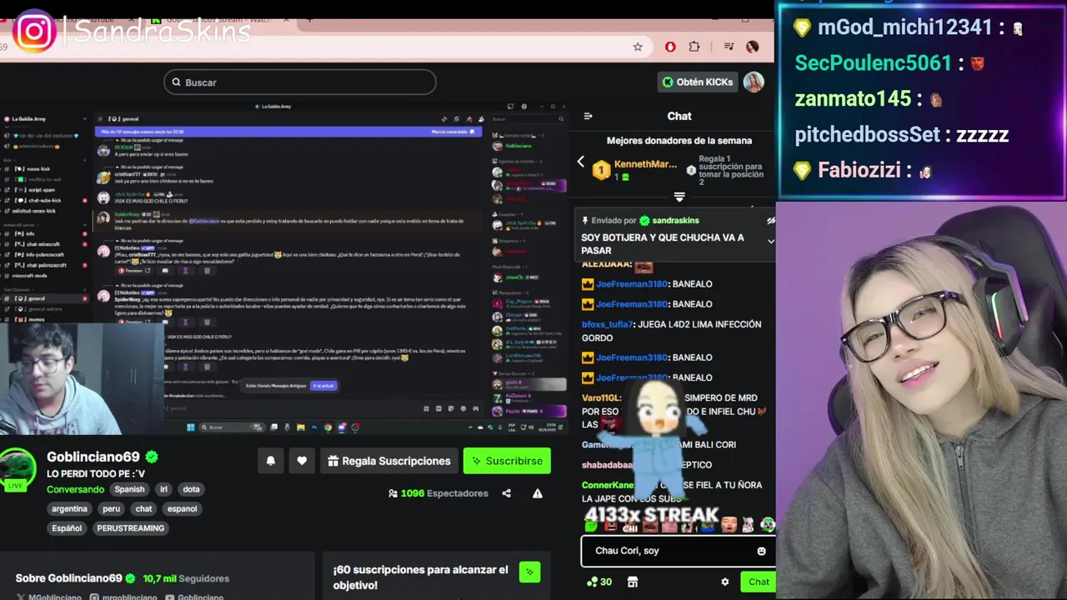Click the Varo11GL username in chat

[x=601, y=398]
